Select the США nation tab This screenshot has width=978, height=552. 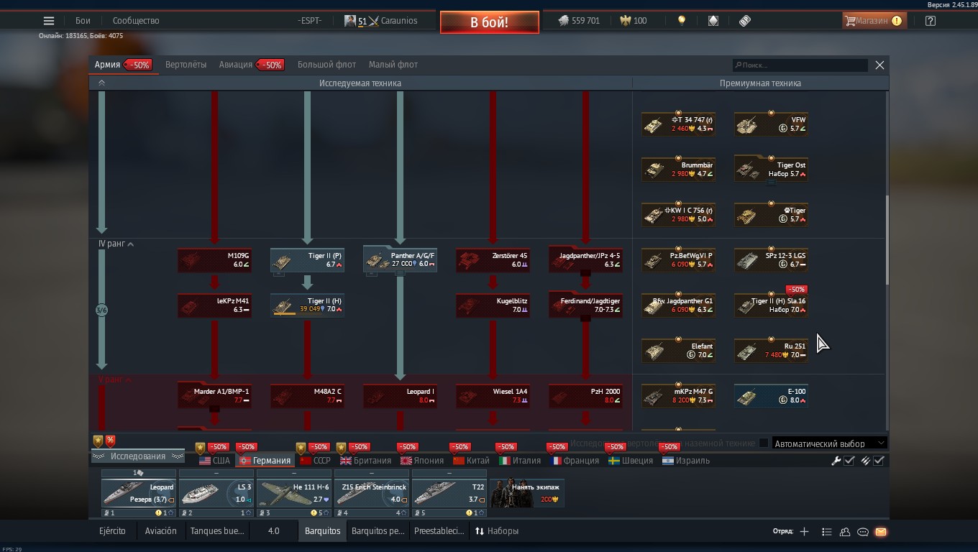click(x=214, y=461)
